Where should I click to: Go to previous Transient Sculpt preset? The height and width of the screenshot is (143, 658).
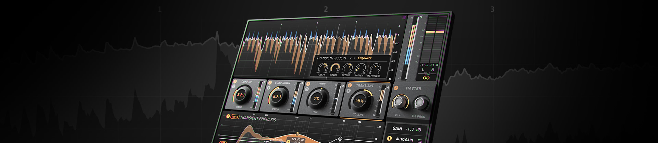(x=350, y=58)
